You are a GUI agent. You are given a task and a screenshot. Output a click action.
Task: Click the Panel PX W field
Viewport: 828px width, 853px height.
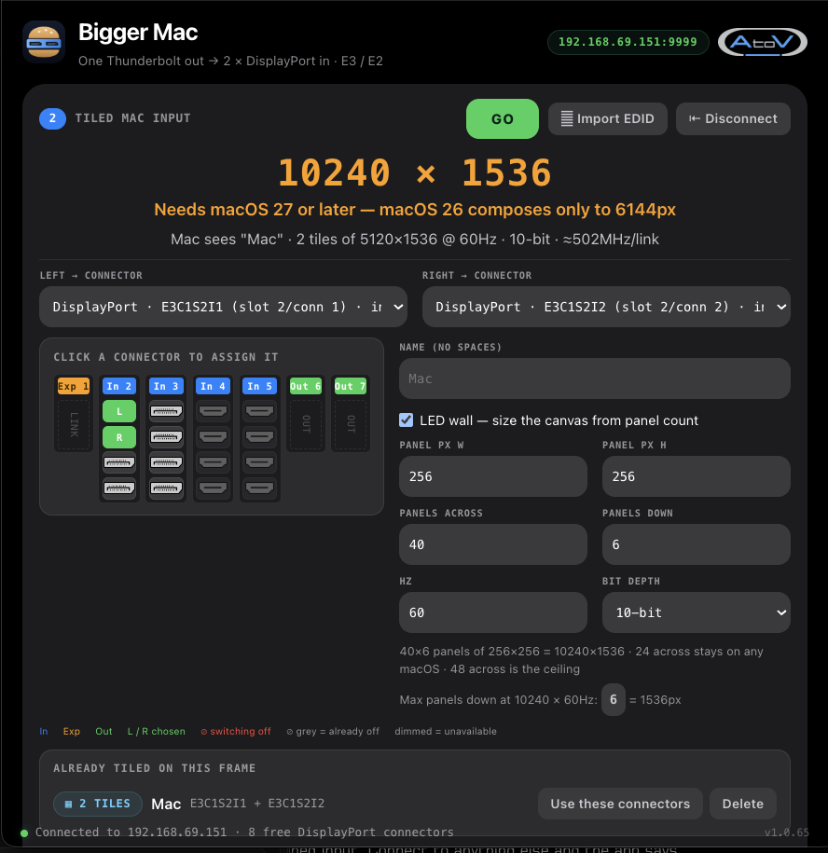493,476
